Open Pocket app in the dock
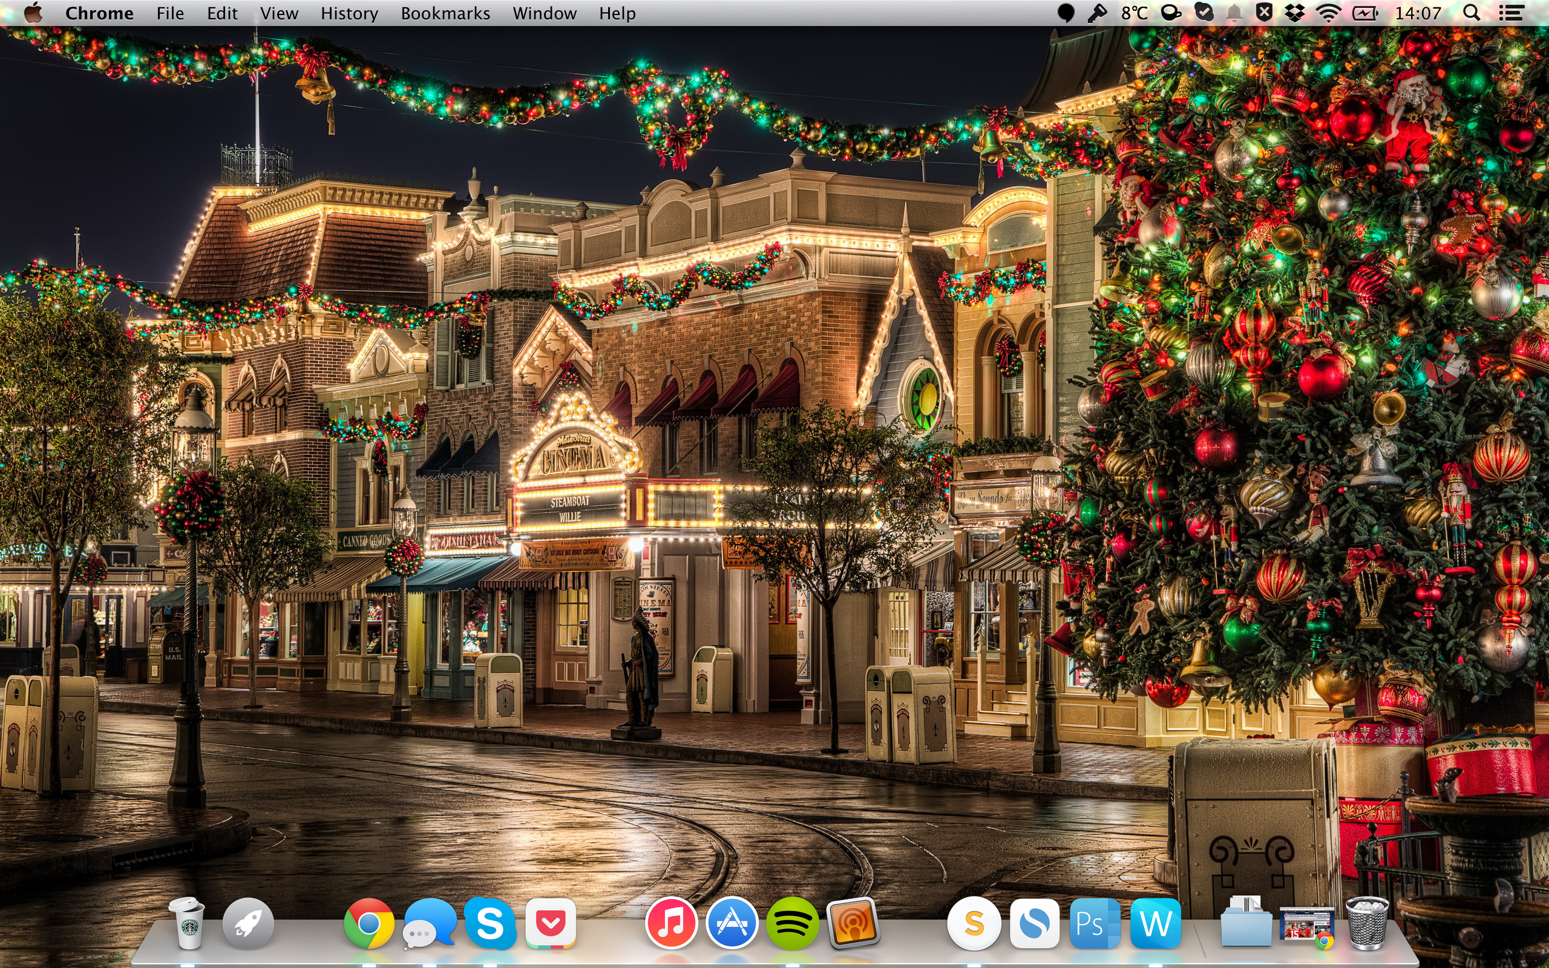This screenshot has width=1549, height=968. coord(551,923)
